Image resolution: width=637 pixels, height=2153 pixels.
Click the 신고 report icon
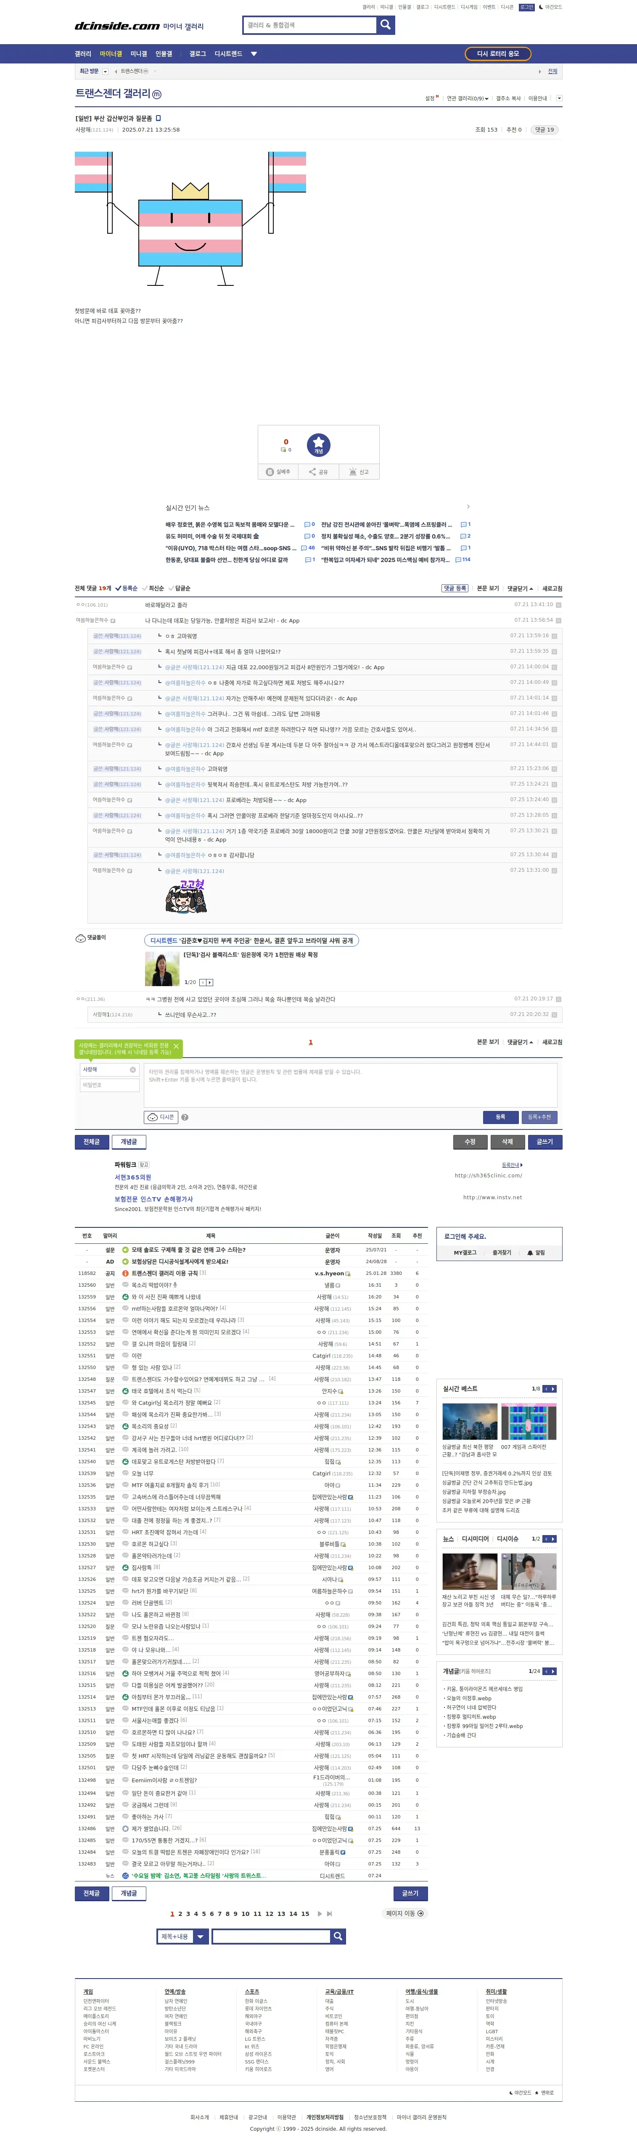[x=359, y=471]
